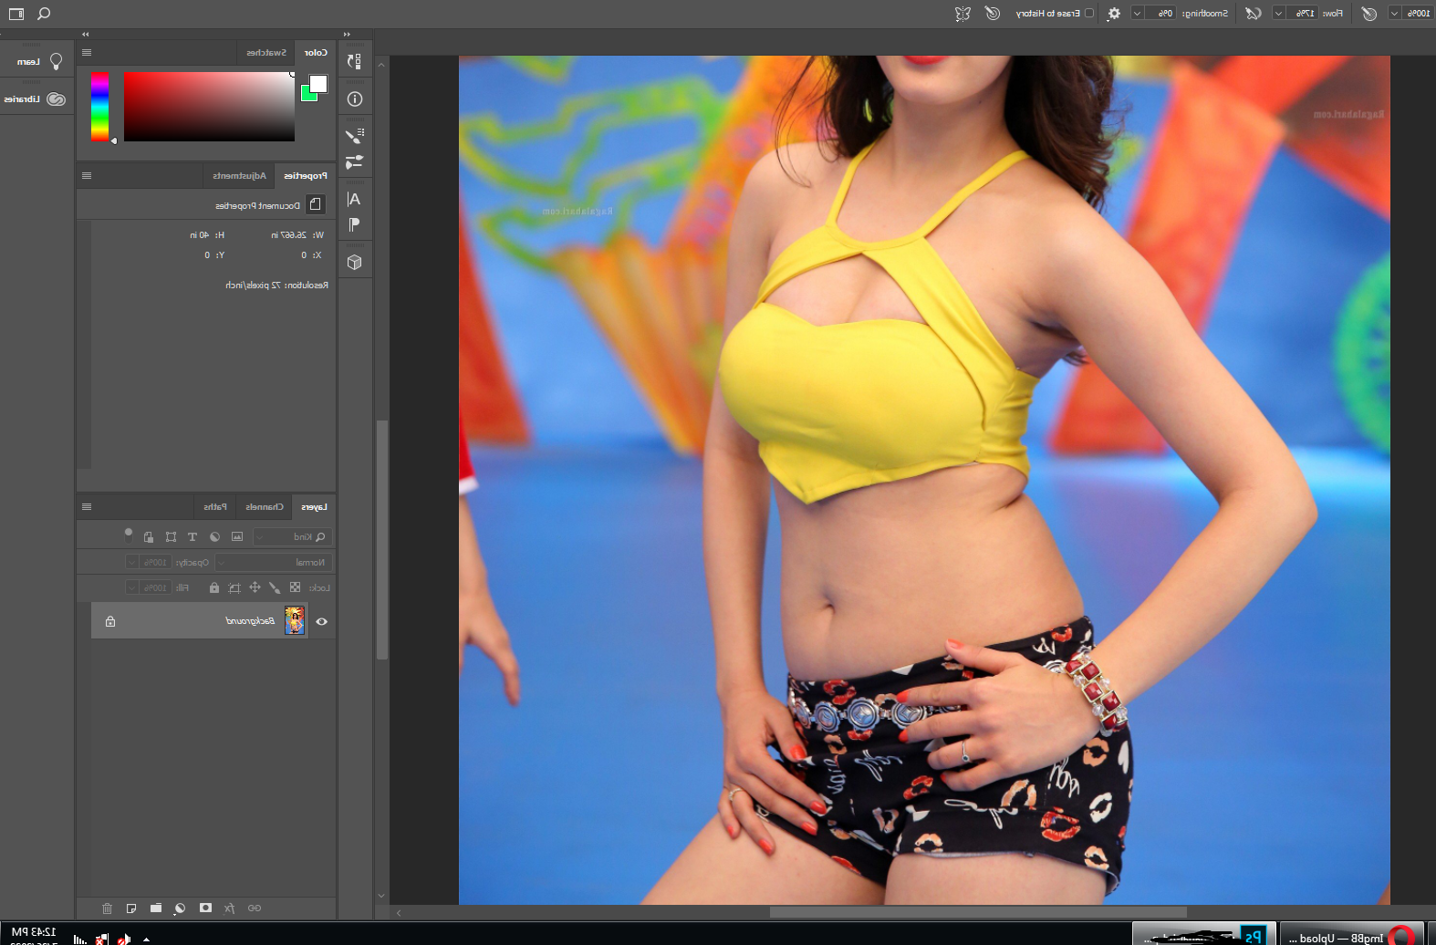Click the symmetry paint butterfly icon
Viewport: 1436px width, 945px height.
[x=963, y=14]
